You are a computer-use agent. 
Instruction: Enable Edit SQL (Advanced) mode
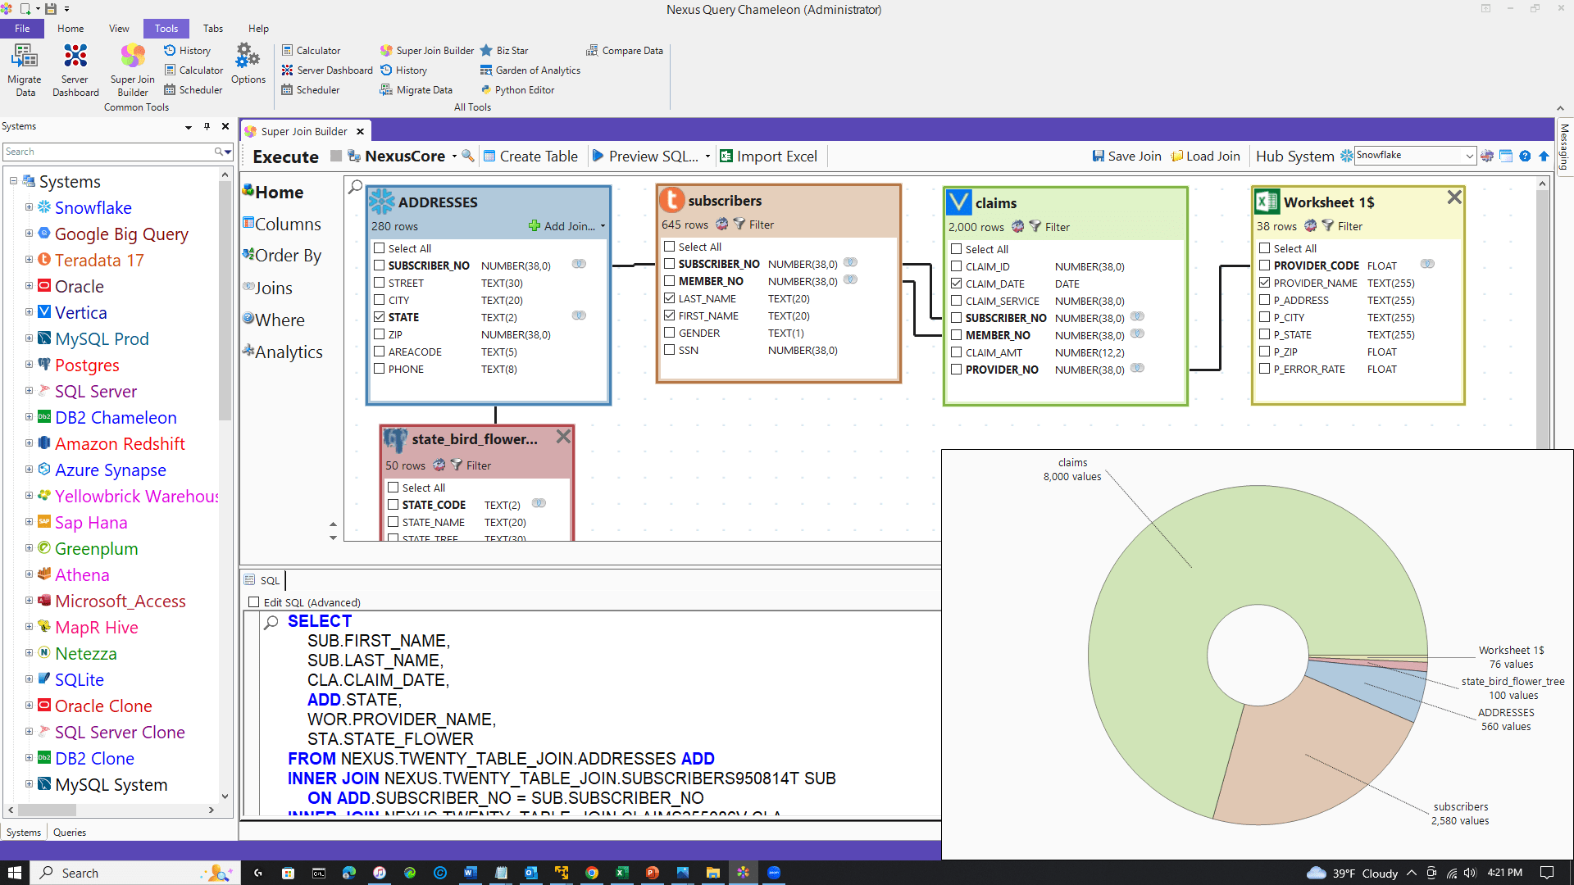point(253,601)
